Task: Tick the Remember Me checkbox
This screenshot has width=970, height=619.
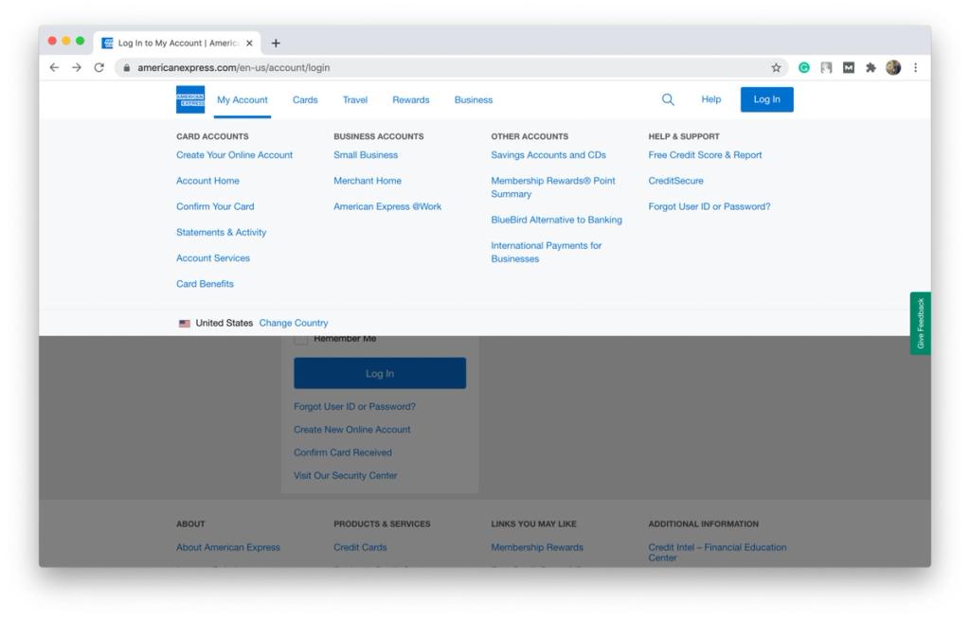Action: pos(300,339)
